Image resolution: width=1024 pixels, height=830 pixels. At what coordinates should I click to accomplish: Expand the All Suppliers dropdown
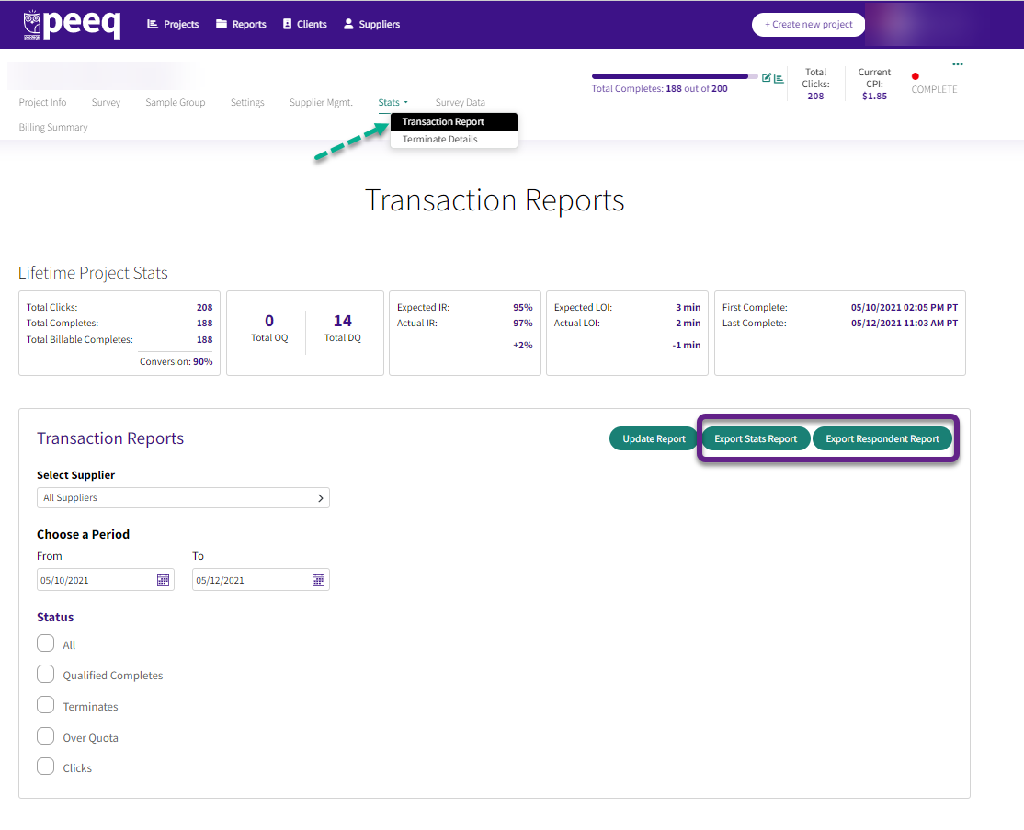(x=183, y=497)
